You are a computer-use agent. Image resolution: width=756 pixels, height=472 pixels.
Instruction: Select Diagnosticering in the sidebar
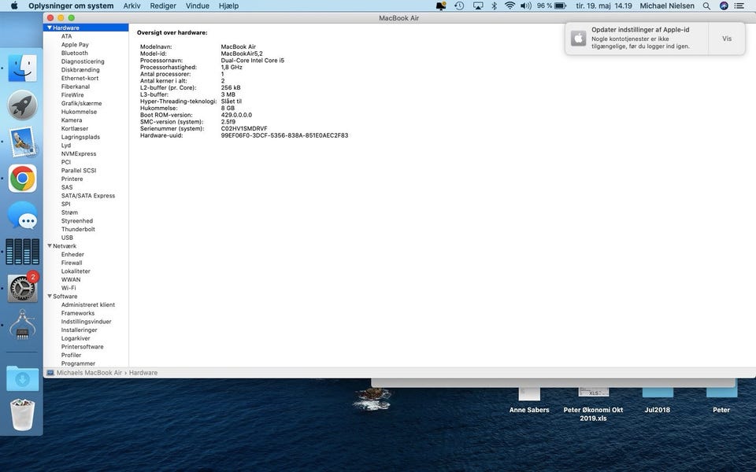click(83, 61)
